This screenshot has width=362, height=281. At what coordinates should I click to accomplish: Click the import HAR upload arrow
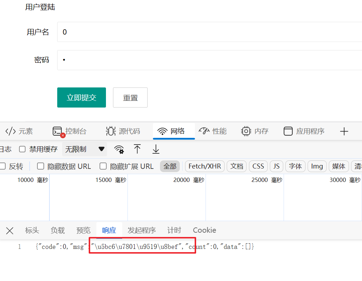pos(137,149)
